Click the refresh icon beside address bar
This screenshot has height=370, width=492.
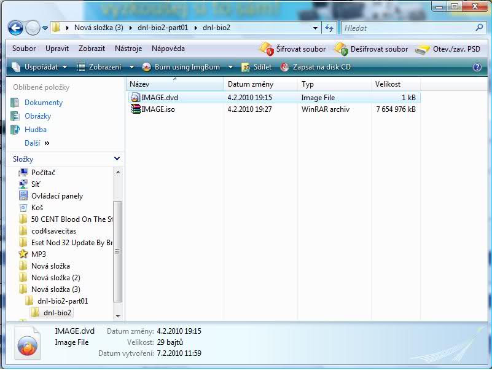330,28
